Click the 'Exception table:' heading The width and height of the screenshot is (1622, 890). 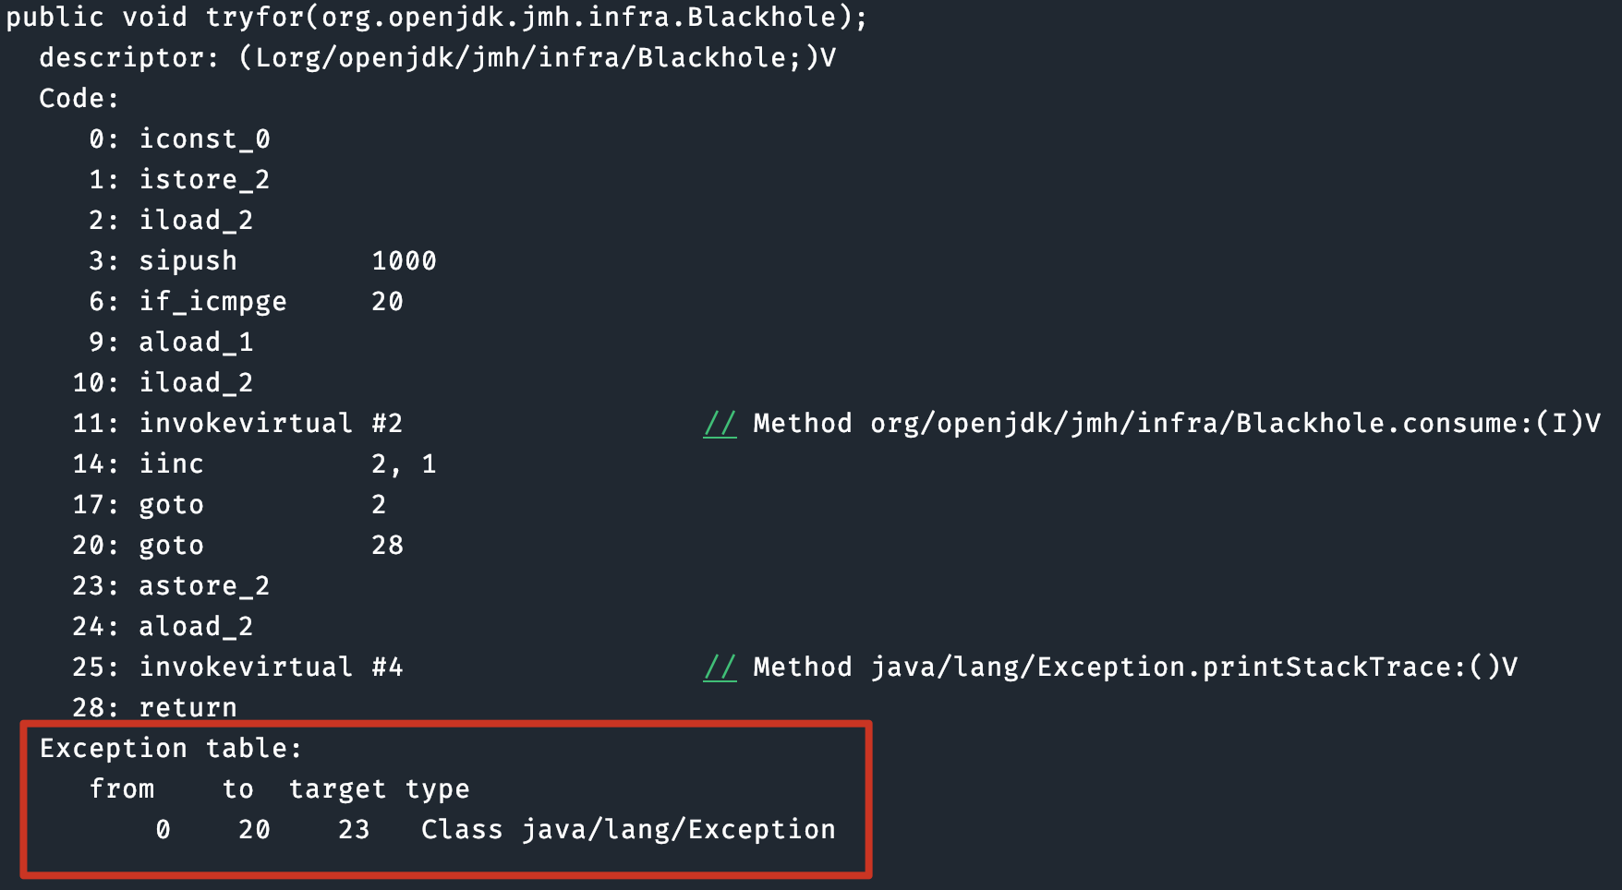tap(171, 749)
